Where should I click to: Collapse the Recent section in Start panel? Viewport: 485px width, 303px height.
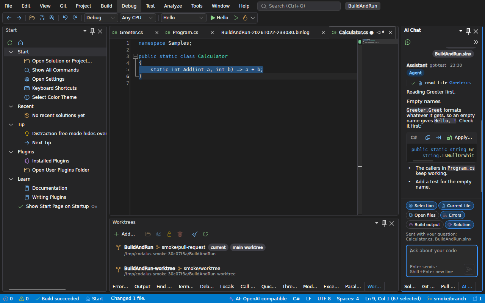click(11, 106)
